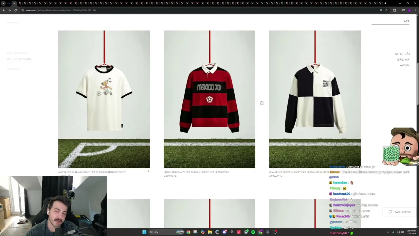Close the active Zara tab
Image resolution: width=419 pixels, height=236 pixels.
pyautogui.click(x=14, y=3)
